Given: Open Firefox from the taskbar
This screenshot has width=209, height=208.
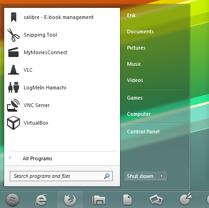Looking at the screenshot, I should tap(70, 200).
